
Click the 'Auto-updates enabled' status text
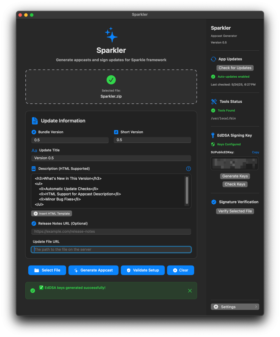(234, 77)
